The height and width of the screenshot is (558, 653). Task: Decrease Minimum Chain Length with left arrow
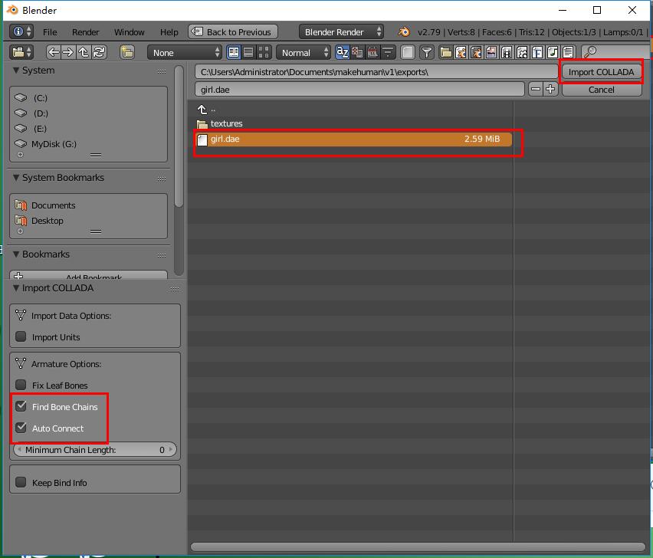tap(19, 449)
